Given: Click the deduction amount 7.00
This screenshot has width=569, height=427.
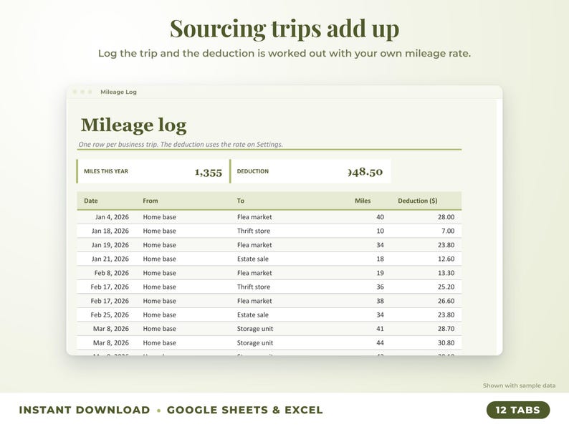Looking at the screenshot, I should point(448,231).
